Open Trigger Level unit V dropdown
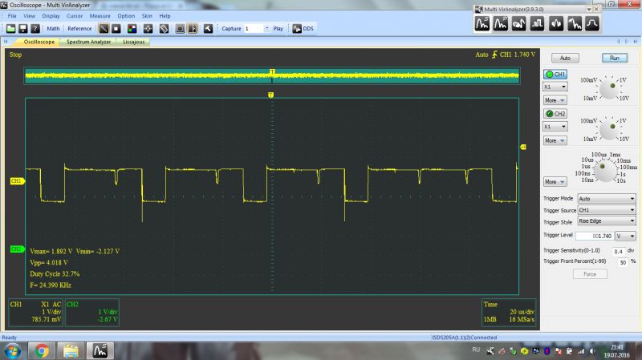 (626, 236)
